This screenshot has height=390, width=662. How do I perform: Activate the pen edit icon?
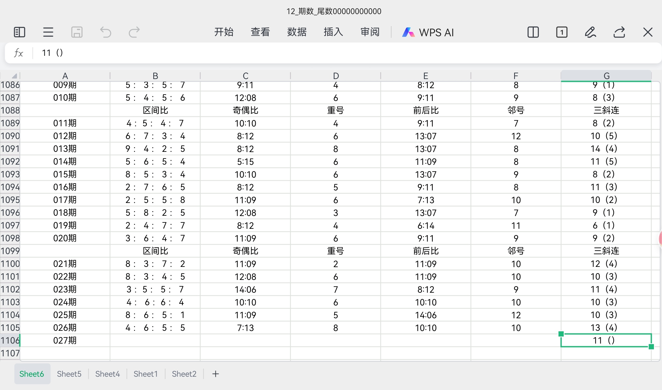[590, 32]
